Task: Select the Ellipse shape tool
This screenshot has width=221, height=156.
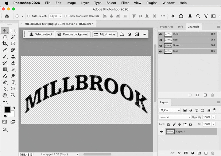Action: pos(13,89)
